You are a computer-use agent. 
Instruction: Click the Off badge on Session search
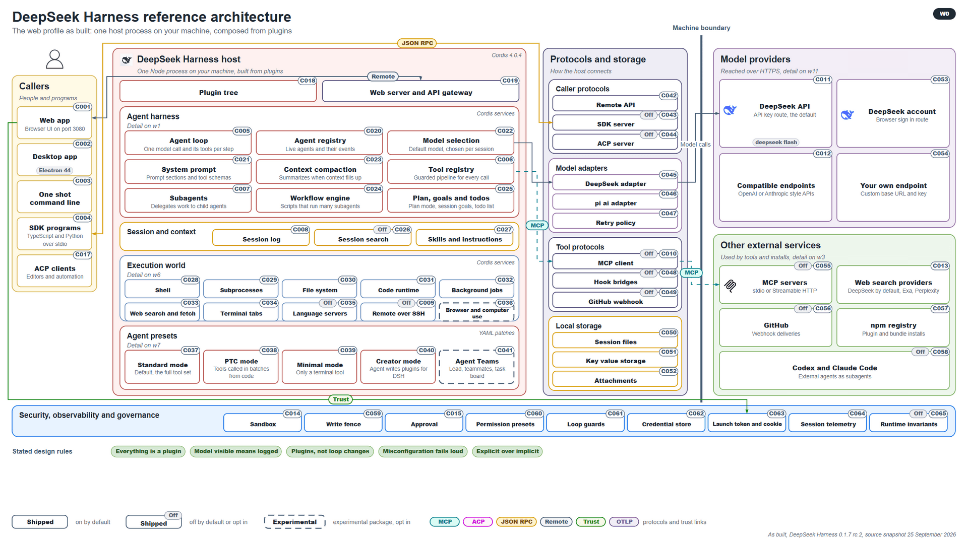point(382,230)
